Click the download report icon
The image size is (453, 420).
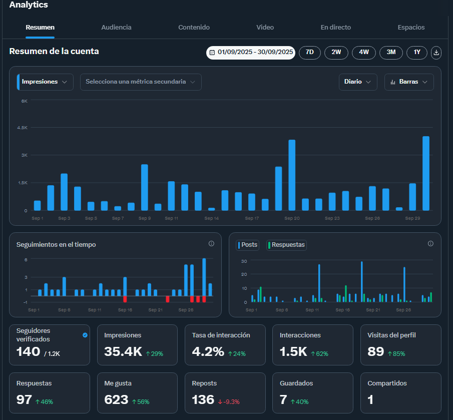[436, 53]
